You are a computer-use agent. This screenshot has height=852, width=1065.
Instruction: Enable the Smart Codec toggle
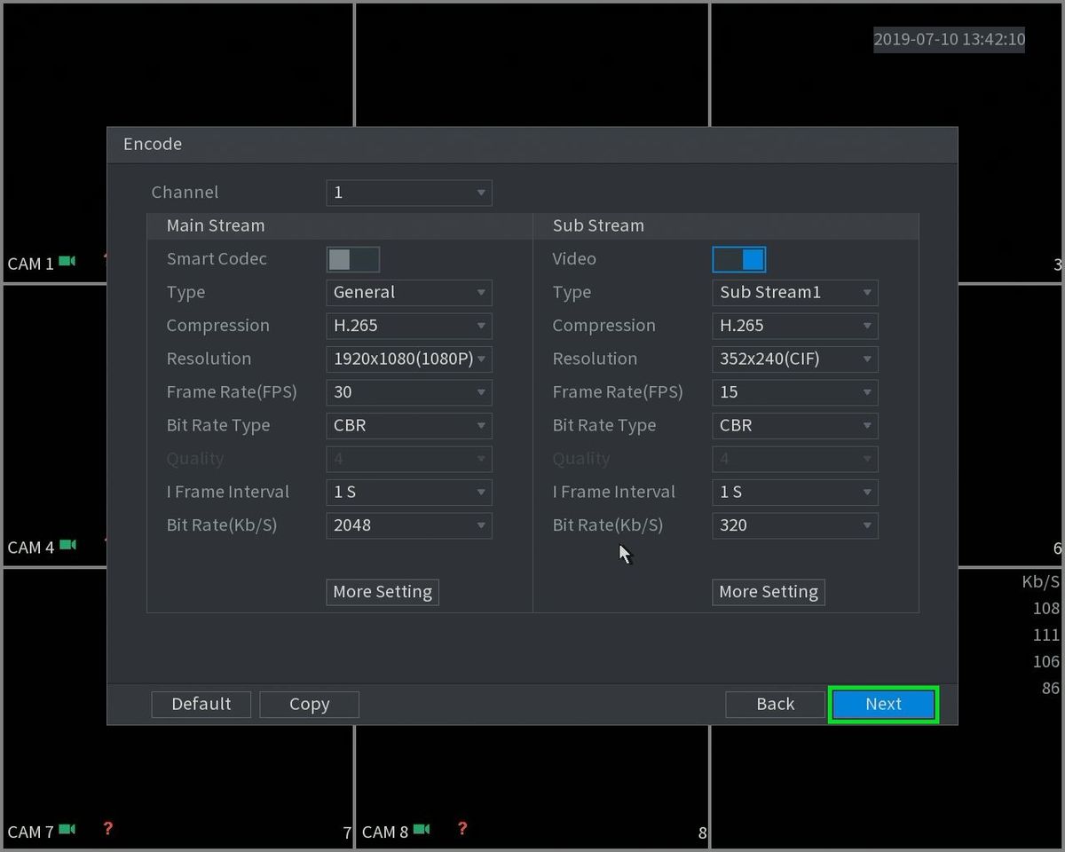pyautogui.click(x=353, y=259)
